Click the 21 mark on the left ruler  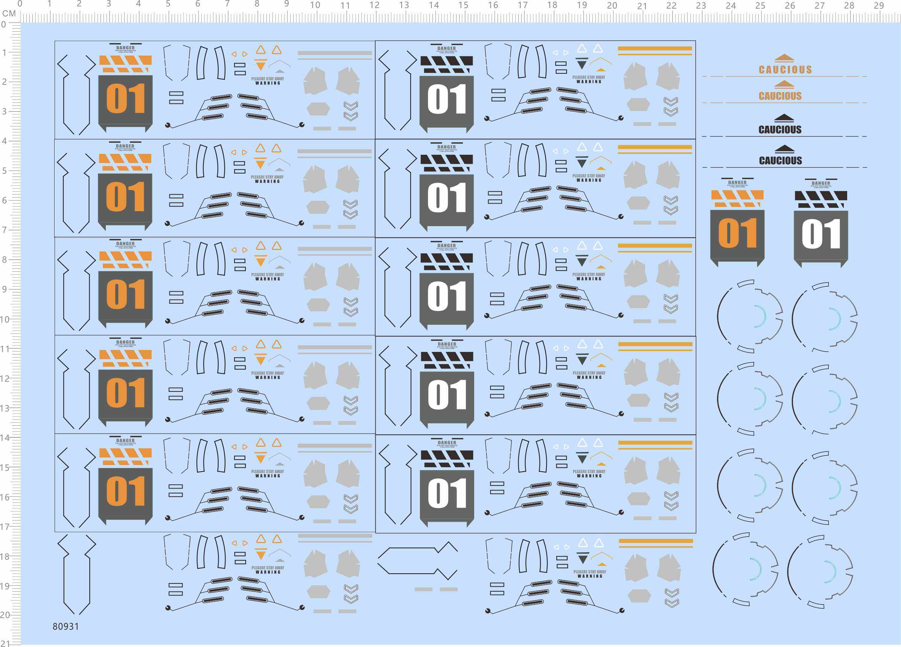coord(5,644)
